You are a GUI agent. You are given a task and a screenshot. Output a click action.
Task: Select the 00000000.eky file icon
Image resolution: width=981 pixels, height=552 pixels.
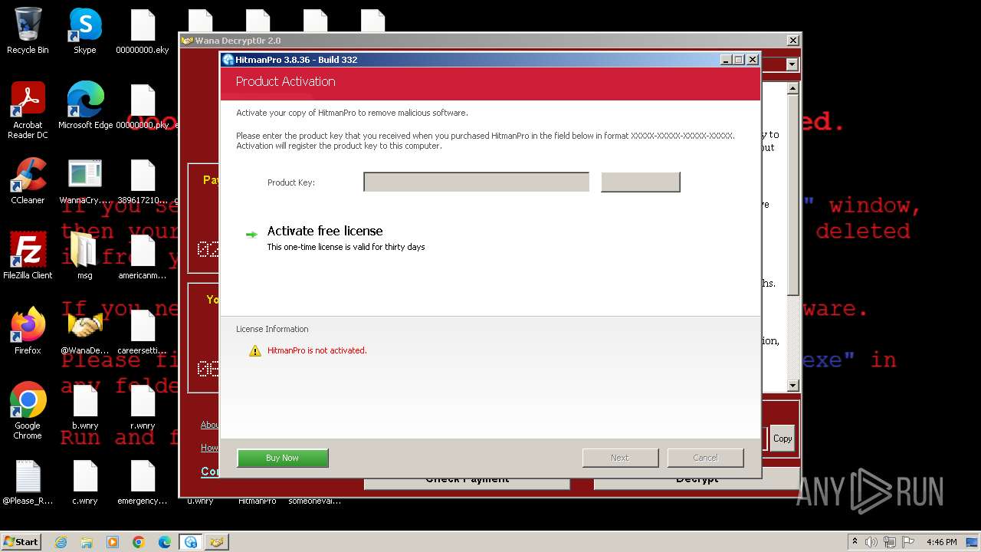(x=143, y=31)
